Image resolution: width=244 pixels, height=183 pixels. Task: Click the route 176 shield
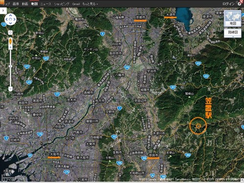[x=40, y=134]
